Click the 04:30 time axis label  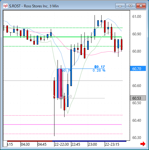(25, 144)
